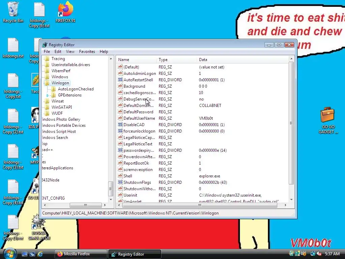The height and width of the screenshot is (259, 345).
Task: Open the Edit menu
Action: point(58,52)
